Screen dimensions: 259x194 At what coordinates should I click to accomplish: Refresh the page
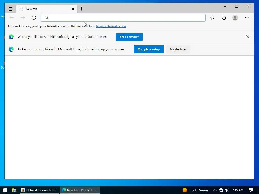tap(34, 18)
